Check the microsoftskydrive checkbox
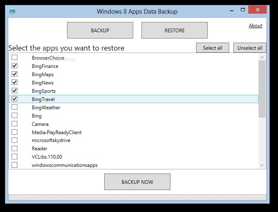 point(14,140)
